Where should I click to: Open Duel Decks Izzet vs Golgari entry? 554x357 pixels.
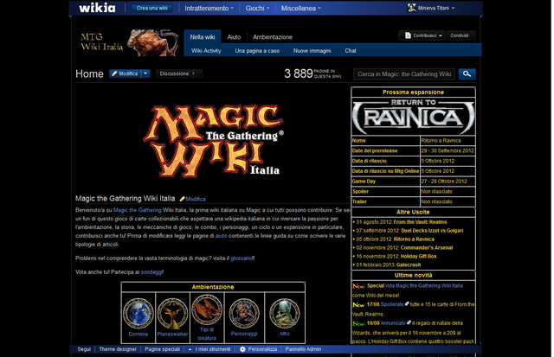coord(432,230)
